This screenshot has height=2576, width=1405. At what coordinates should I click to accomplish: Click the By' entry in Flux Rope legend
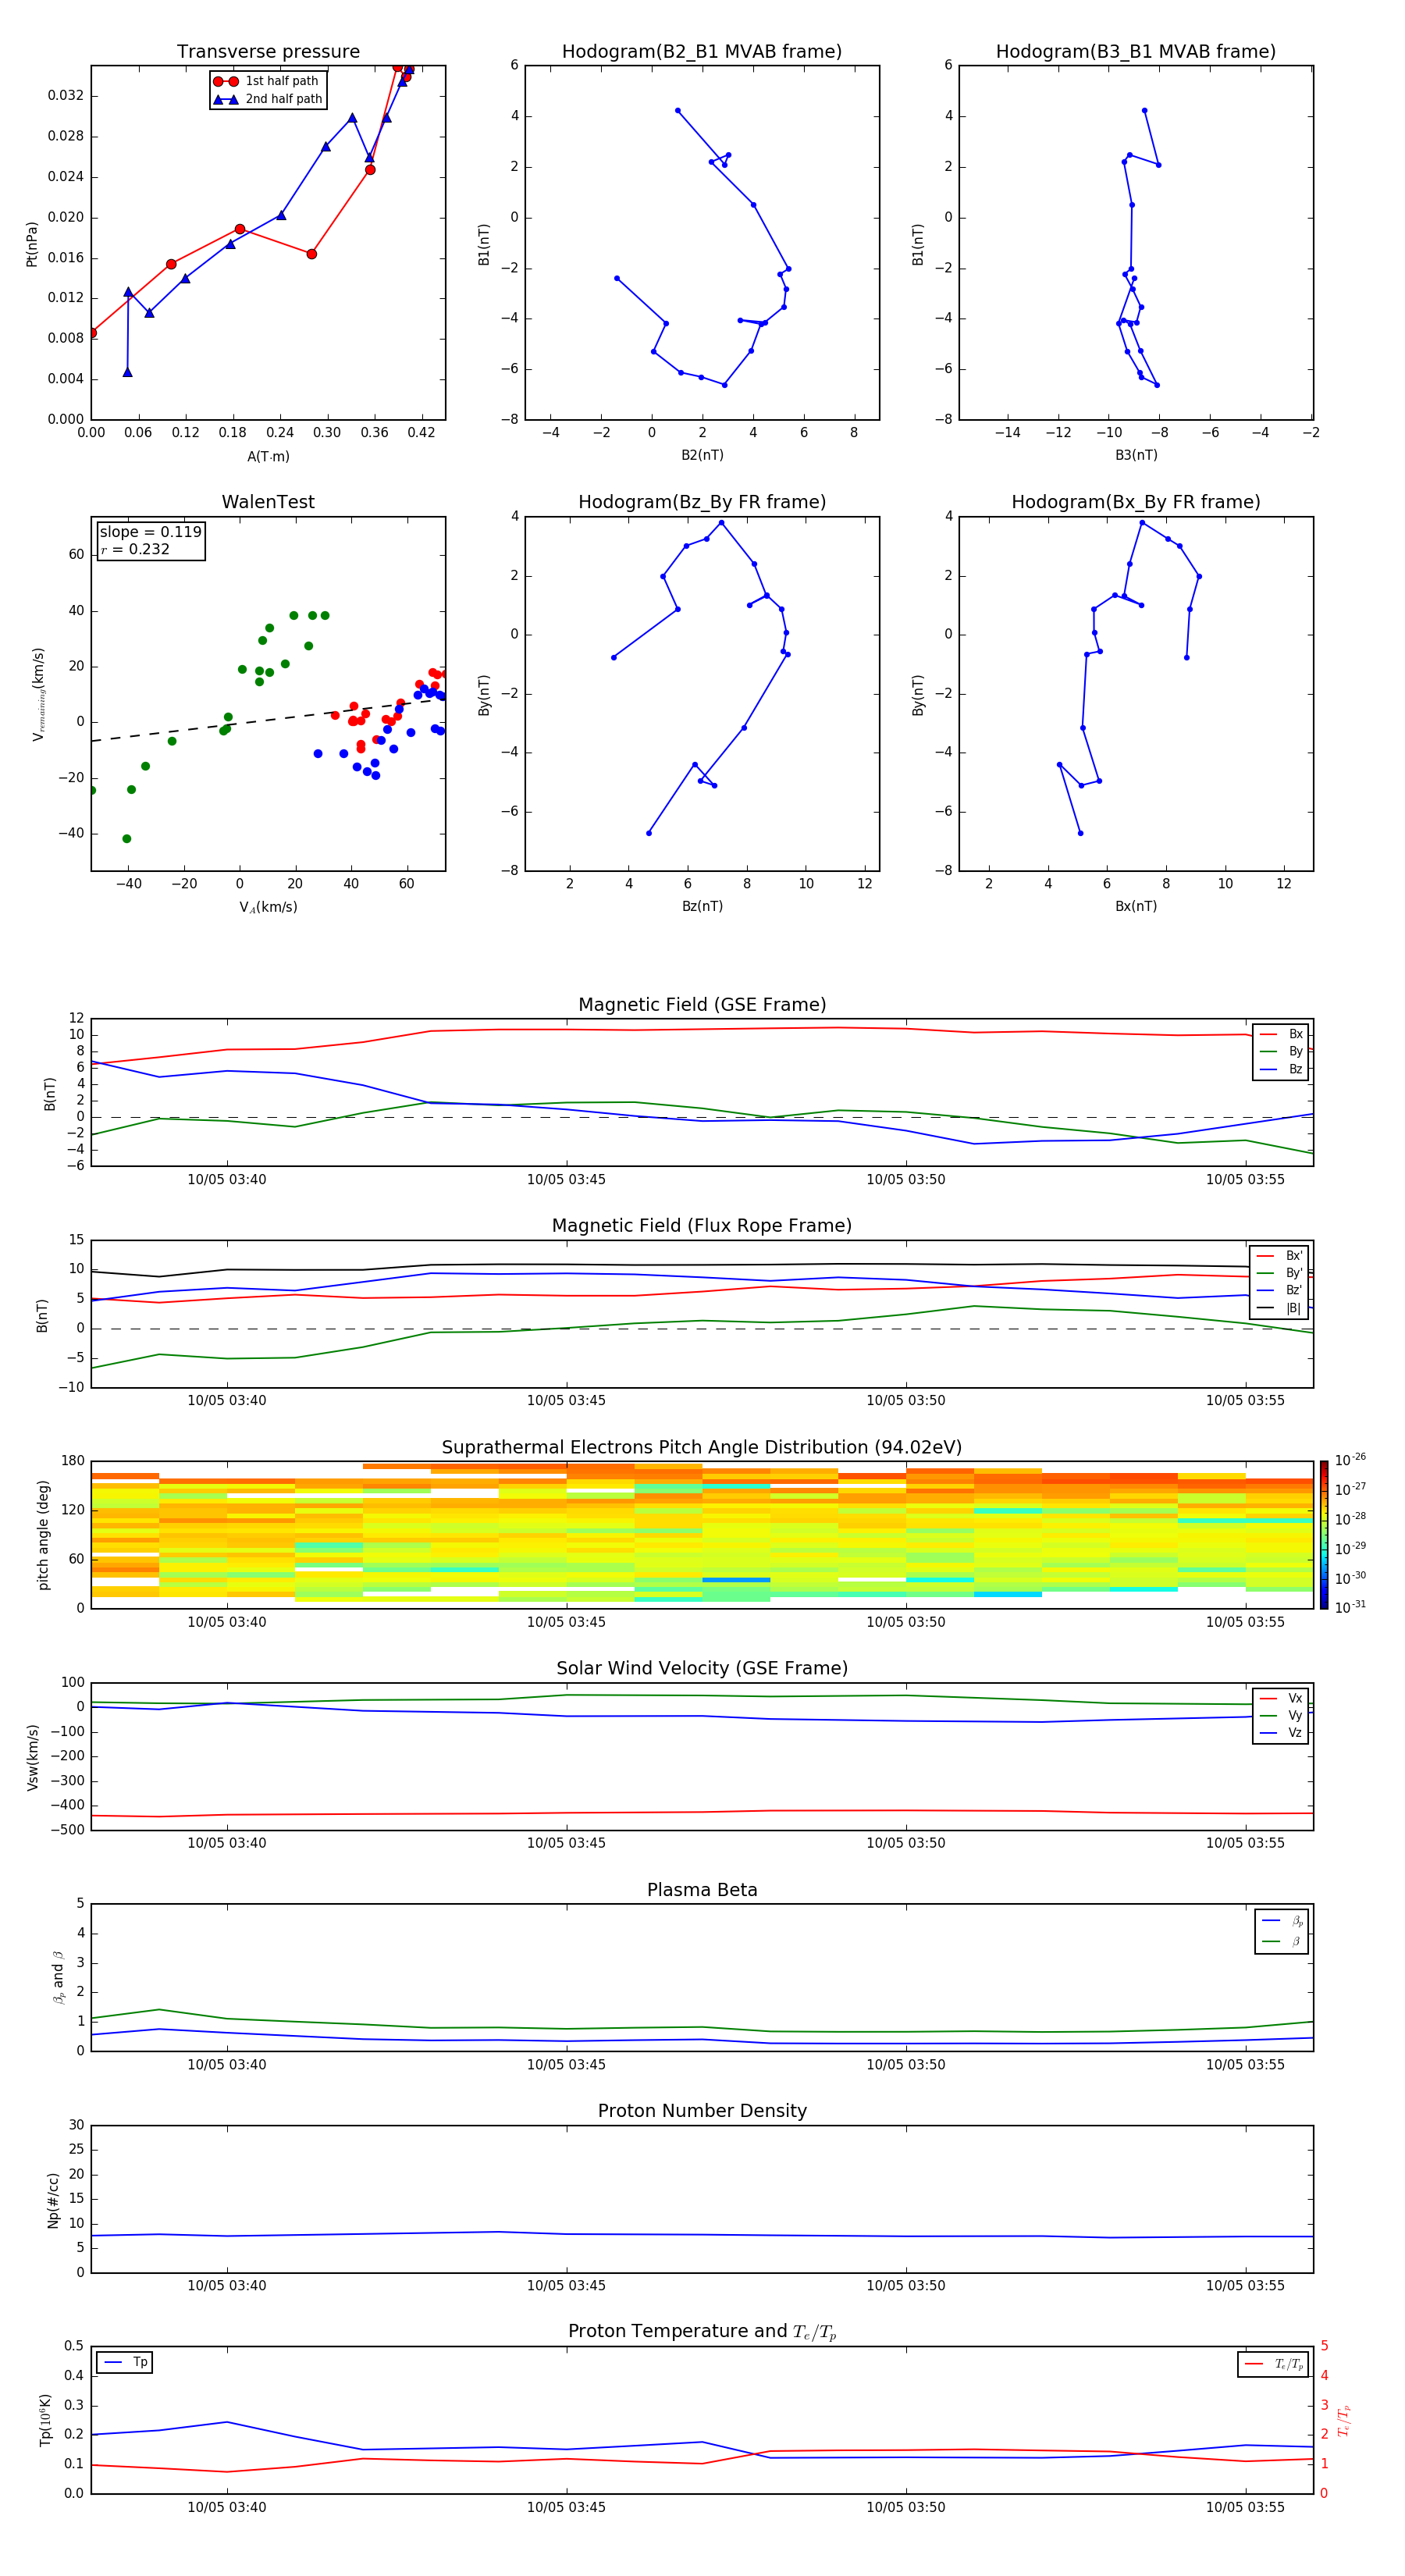pyautogui.click(x=1279, y=1273)
